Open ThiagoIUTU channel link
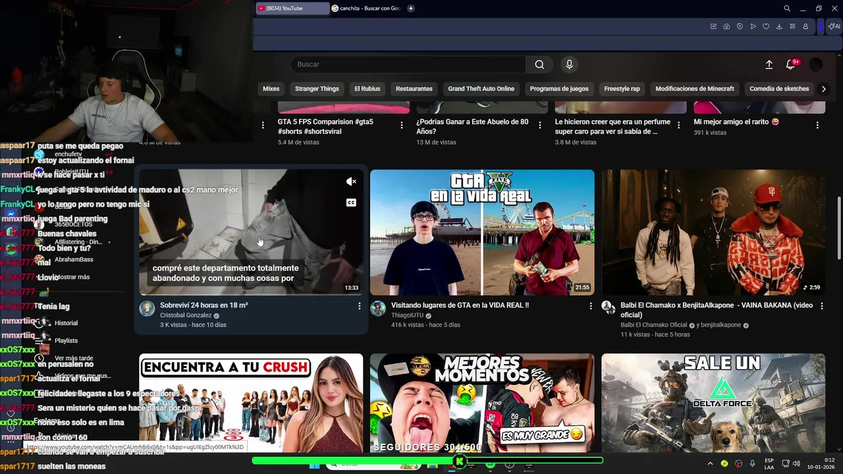The image size is (843, 474). pos(408,315)
